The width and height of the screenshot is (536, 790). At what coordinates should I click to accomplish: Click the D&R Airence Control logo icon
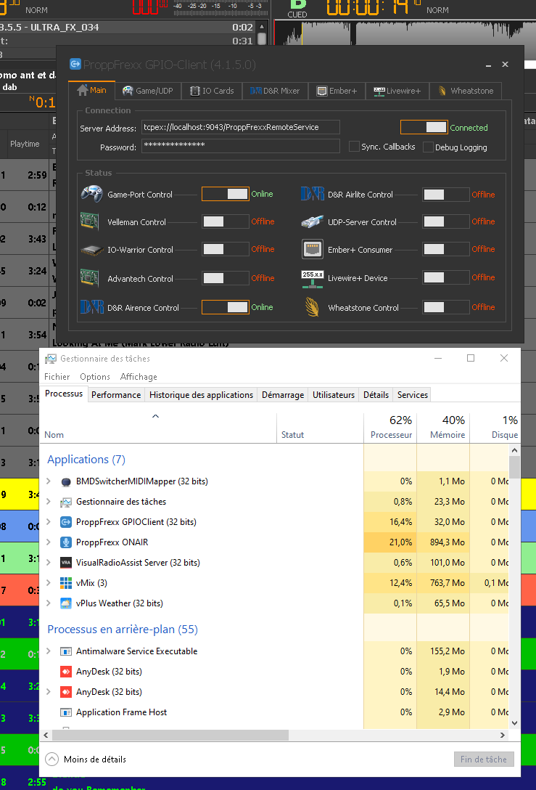click(92, 307)
